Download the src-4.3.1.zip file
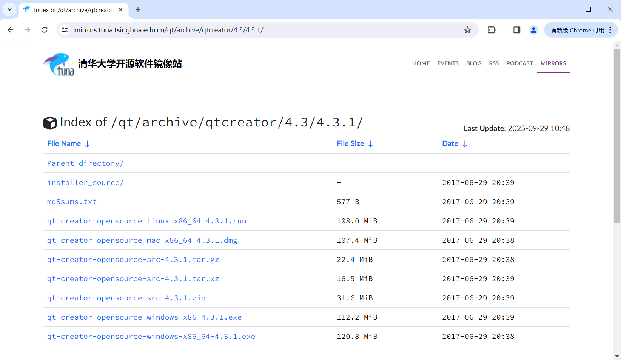 [126, 298]
